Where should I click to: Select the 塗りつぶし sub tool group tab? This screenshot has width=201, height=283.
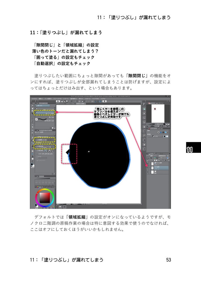(42, 106)
